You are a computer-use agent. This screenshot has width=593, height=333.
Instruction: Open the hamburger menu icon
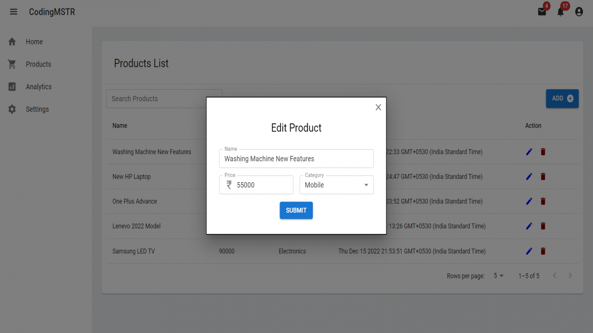(13, 12)
